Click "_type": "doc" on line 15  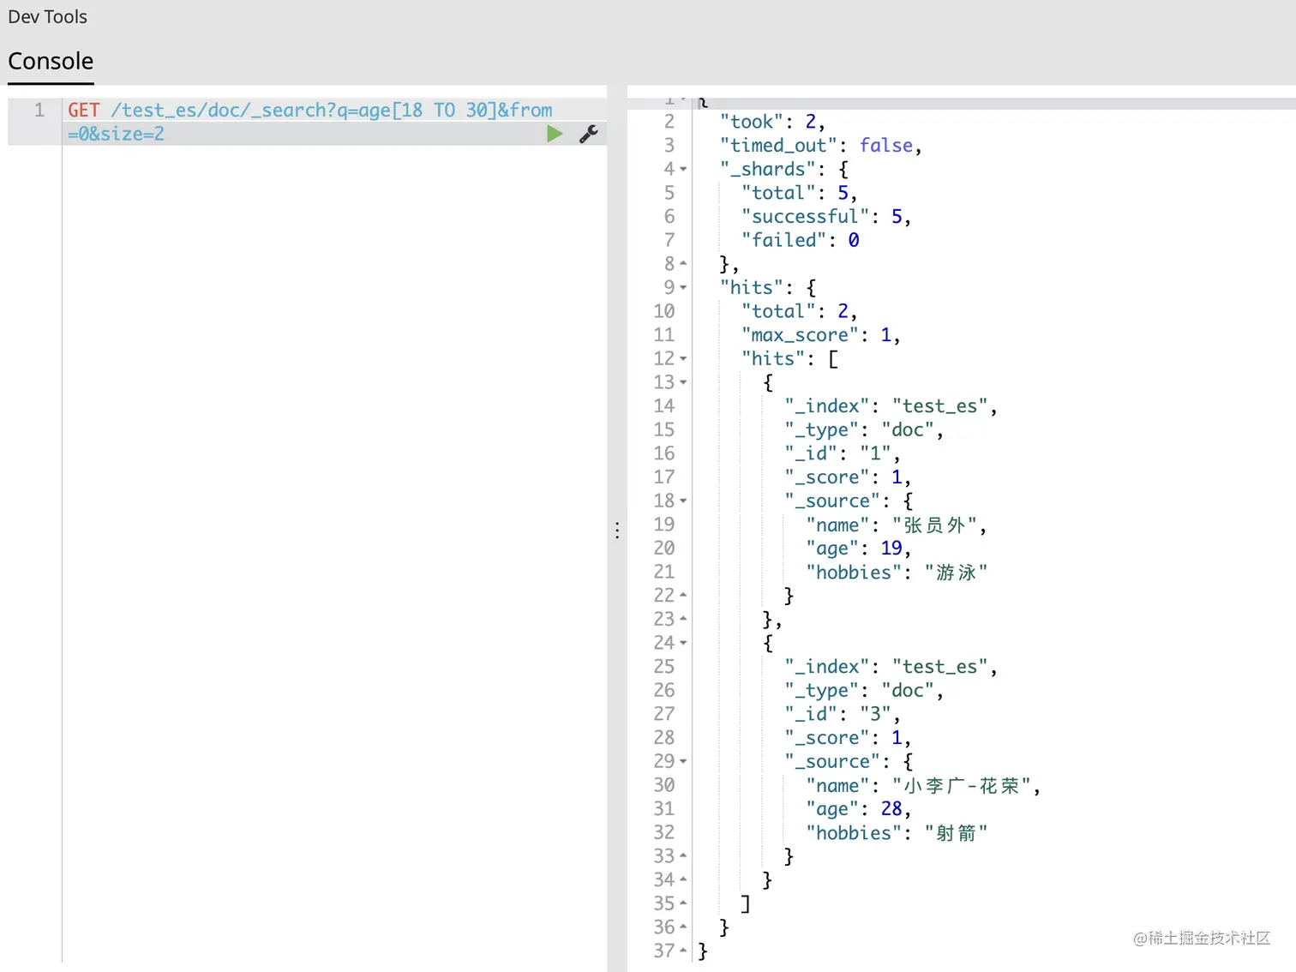864,430
